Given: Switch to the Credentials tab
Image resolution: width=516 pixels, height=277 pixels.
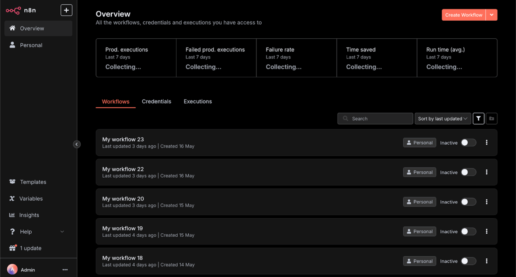Looking at the screenshot, I should [156, 102].
